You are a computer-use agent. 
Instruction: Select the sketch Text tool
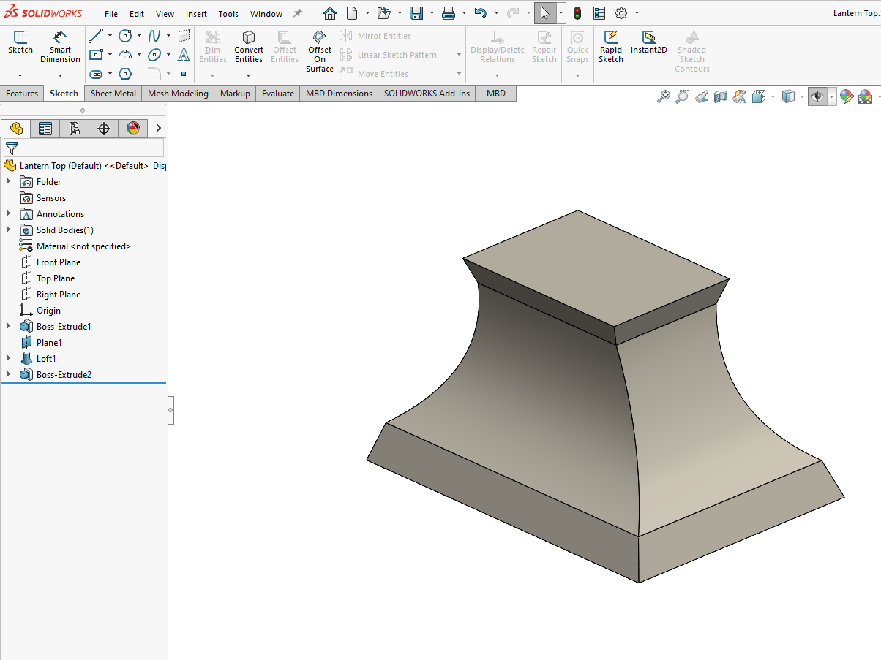coord(184,55)
